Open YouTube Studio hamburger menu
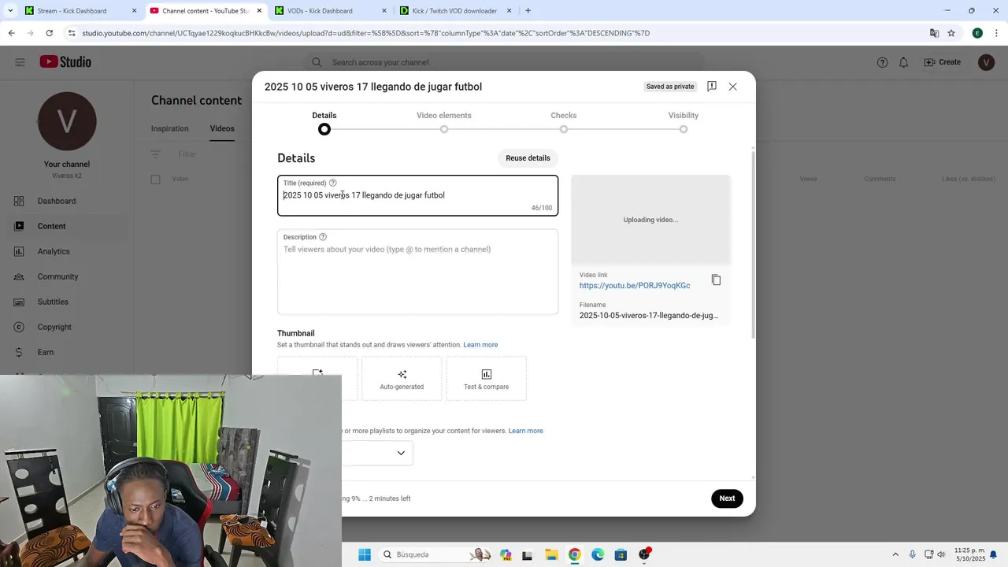The height and width of the screenshot is (567, 1008). coord(20,62)
